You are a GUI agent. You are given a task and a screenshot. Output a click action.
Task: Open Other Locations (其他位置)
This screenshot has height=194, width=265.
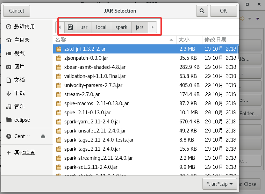(x=27, y=153)
